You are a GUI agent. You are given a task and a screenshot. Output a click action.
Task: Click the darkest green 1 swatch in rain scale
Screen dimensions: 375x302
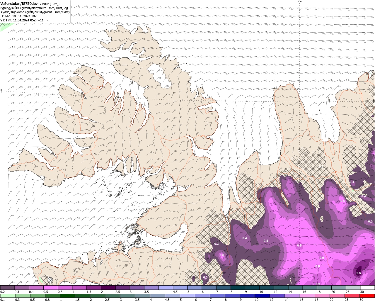67,296
